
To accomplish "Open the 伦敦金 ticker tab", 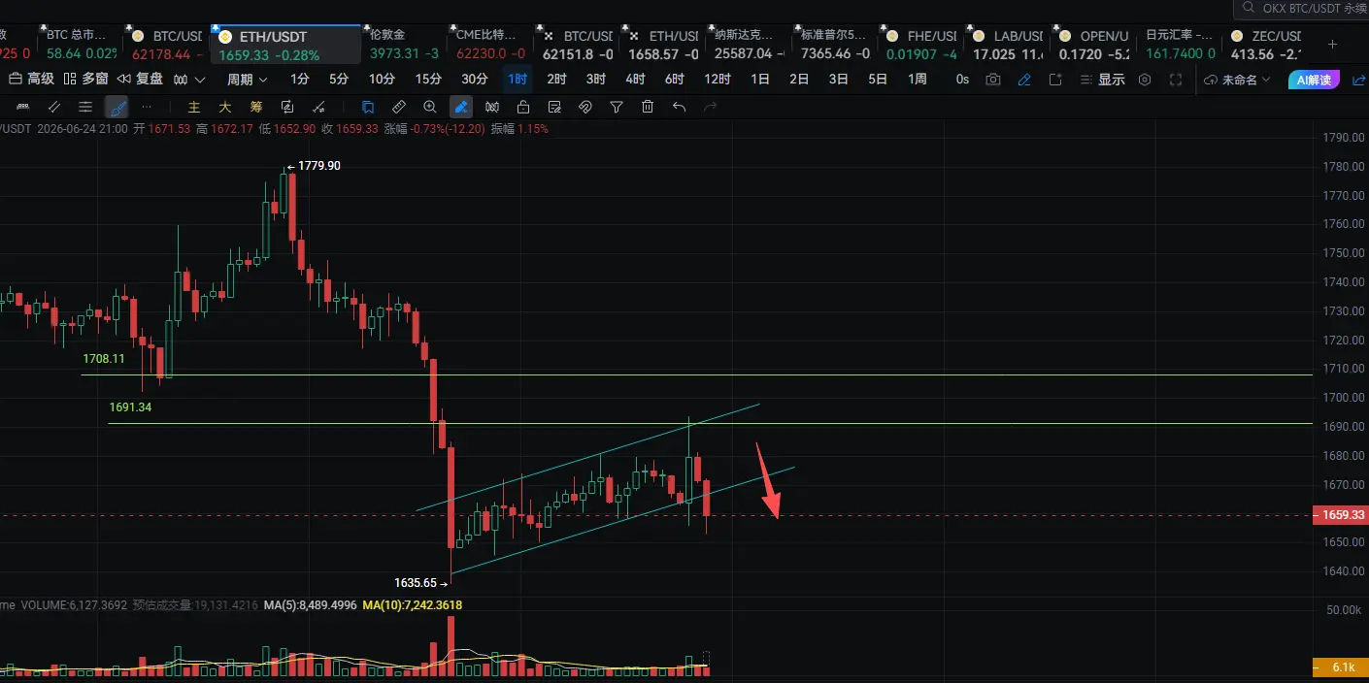I will pyautogui.click(x=406, y=45).
